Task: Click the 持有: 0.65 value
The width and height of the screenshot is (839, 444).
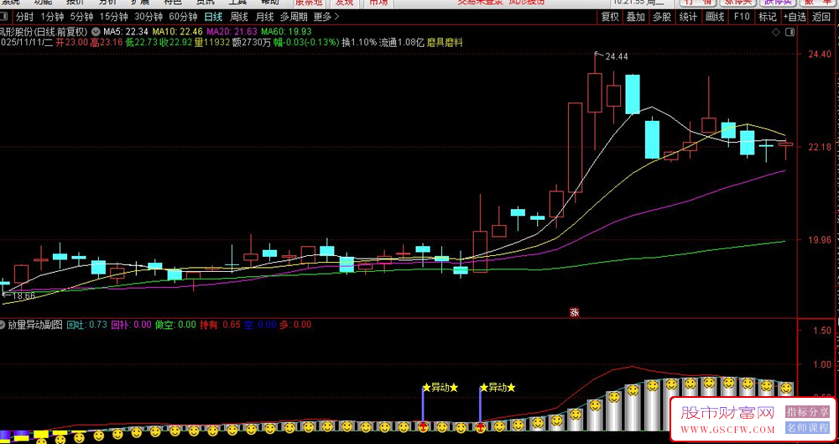Action: tap(220, 325)
